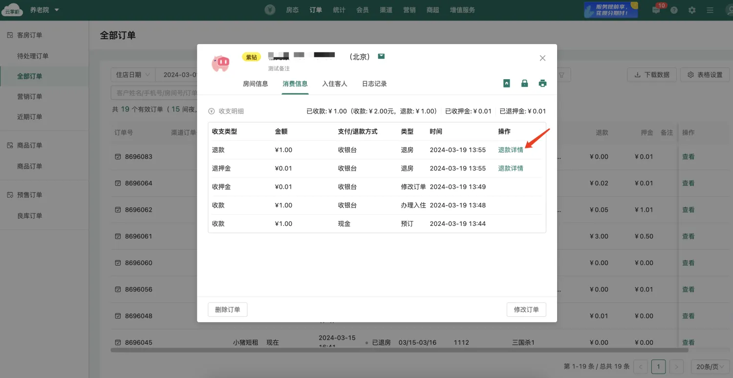Click the order icon beside 8696064
This screenshot has height=378, width=733.
[118, 183]
